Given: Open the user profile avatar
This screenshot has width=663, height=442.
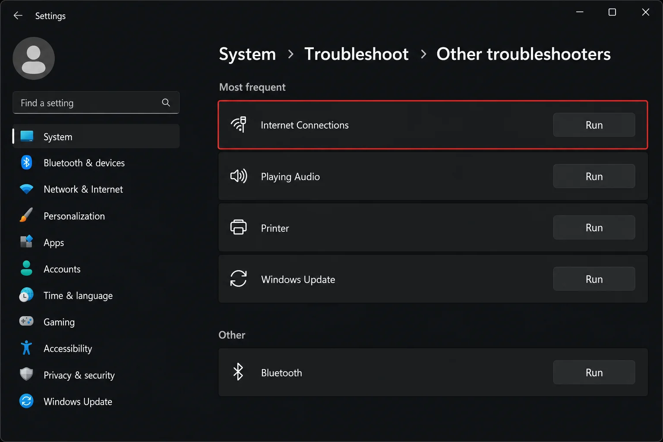Looking at the screenshot, I should 34,58.
